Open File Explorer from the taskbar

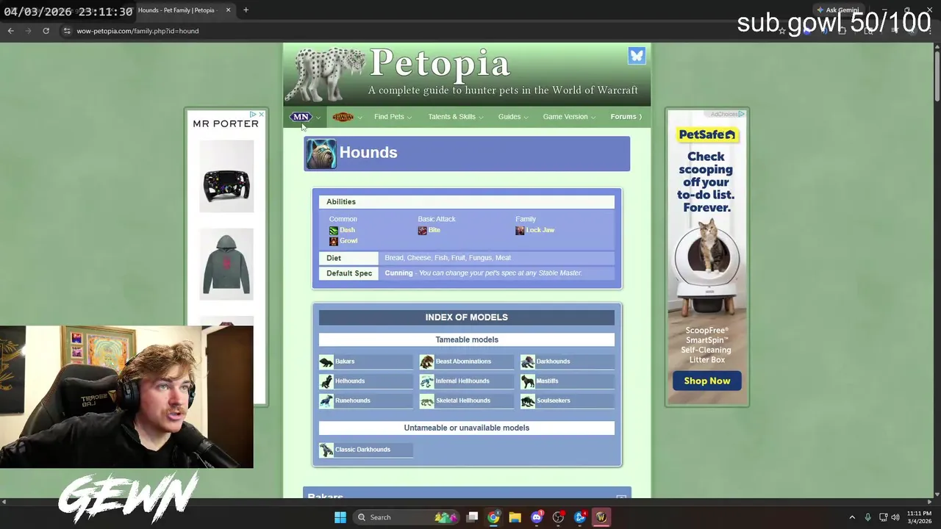(x=515, y=517)
